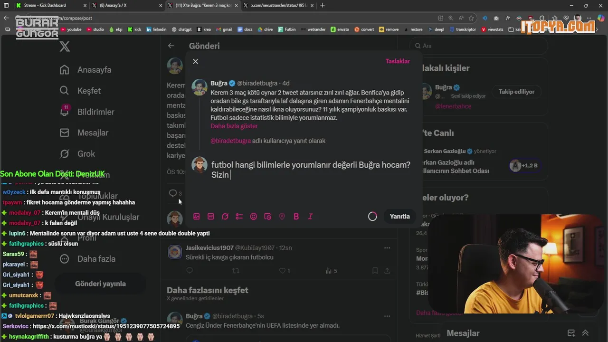This screenshot has width=608, height=342.
Task: Tag location icon in composer
Action: point(282,216)
